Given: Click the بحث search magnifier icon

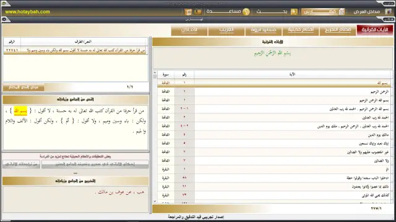Looking at the screenshot, I should 294,12.
